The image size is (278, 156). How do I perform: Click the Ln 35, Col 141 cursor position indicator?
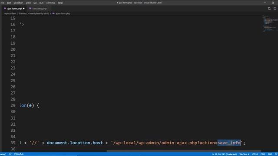tap(224, 154)
